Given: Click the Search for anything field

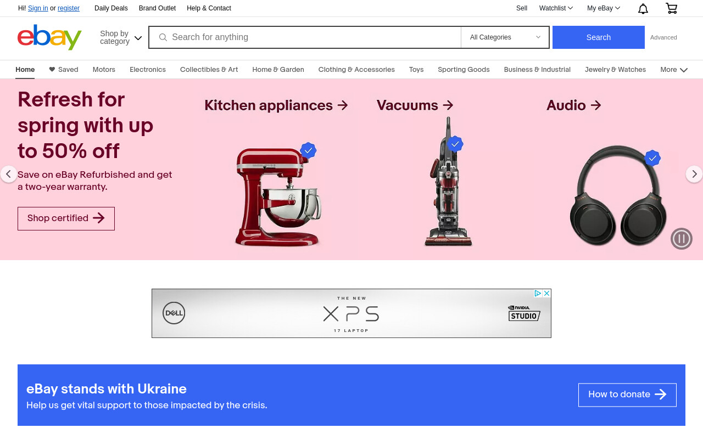Looking at the screenshot, I should click(x=305, y=37).
